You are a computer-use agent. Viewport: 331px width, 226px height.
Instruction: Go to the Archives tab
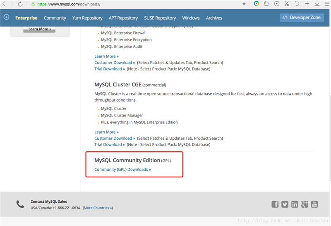point(214,18)
